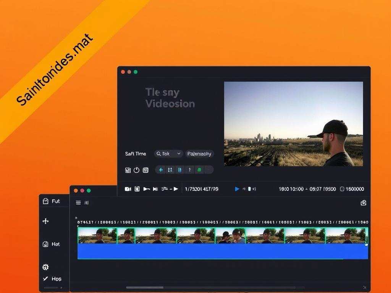This screenshot has height=293, width=391.
Task: Click the document clip icon in transport bar
Action: [x=137, y=189]
